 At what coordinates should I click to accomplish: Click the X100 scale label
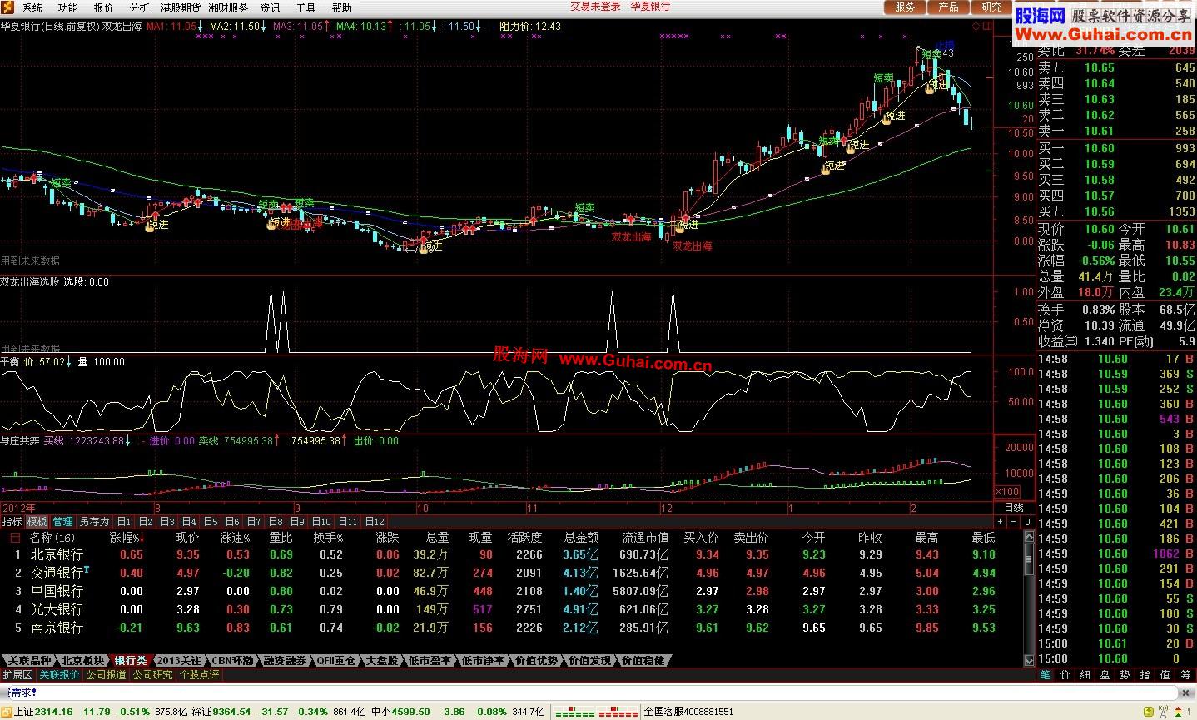click(x=1007, y=492)
